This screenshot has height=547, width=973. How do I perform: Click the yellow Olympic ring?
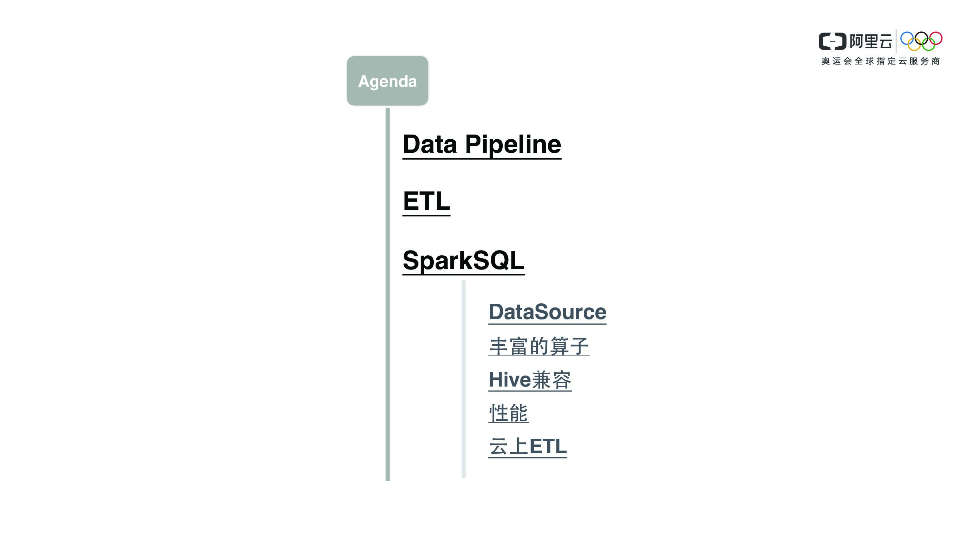pyautogui.click(x=914, y=45)
